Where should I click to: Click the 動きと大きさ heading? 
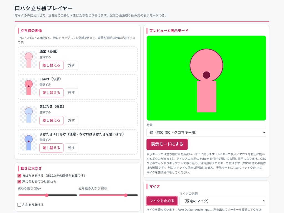click(x=31, y=168)
